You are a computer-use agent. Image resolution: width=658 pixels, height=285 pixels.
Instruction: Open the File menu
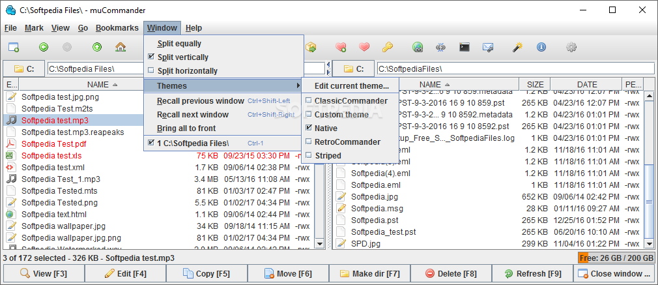tap(10, 28)
